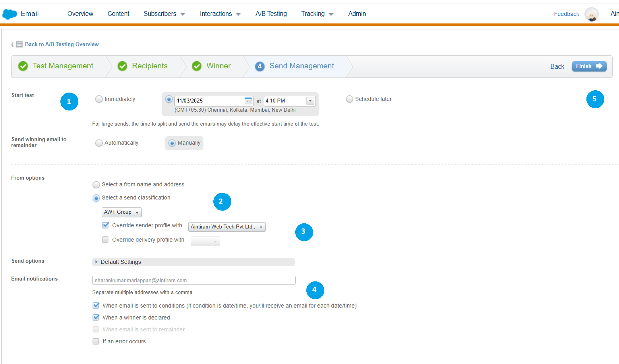
Task: Check Override delivery profile with option
Action: [105, 240]
